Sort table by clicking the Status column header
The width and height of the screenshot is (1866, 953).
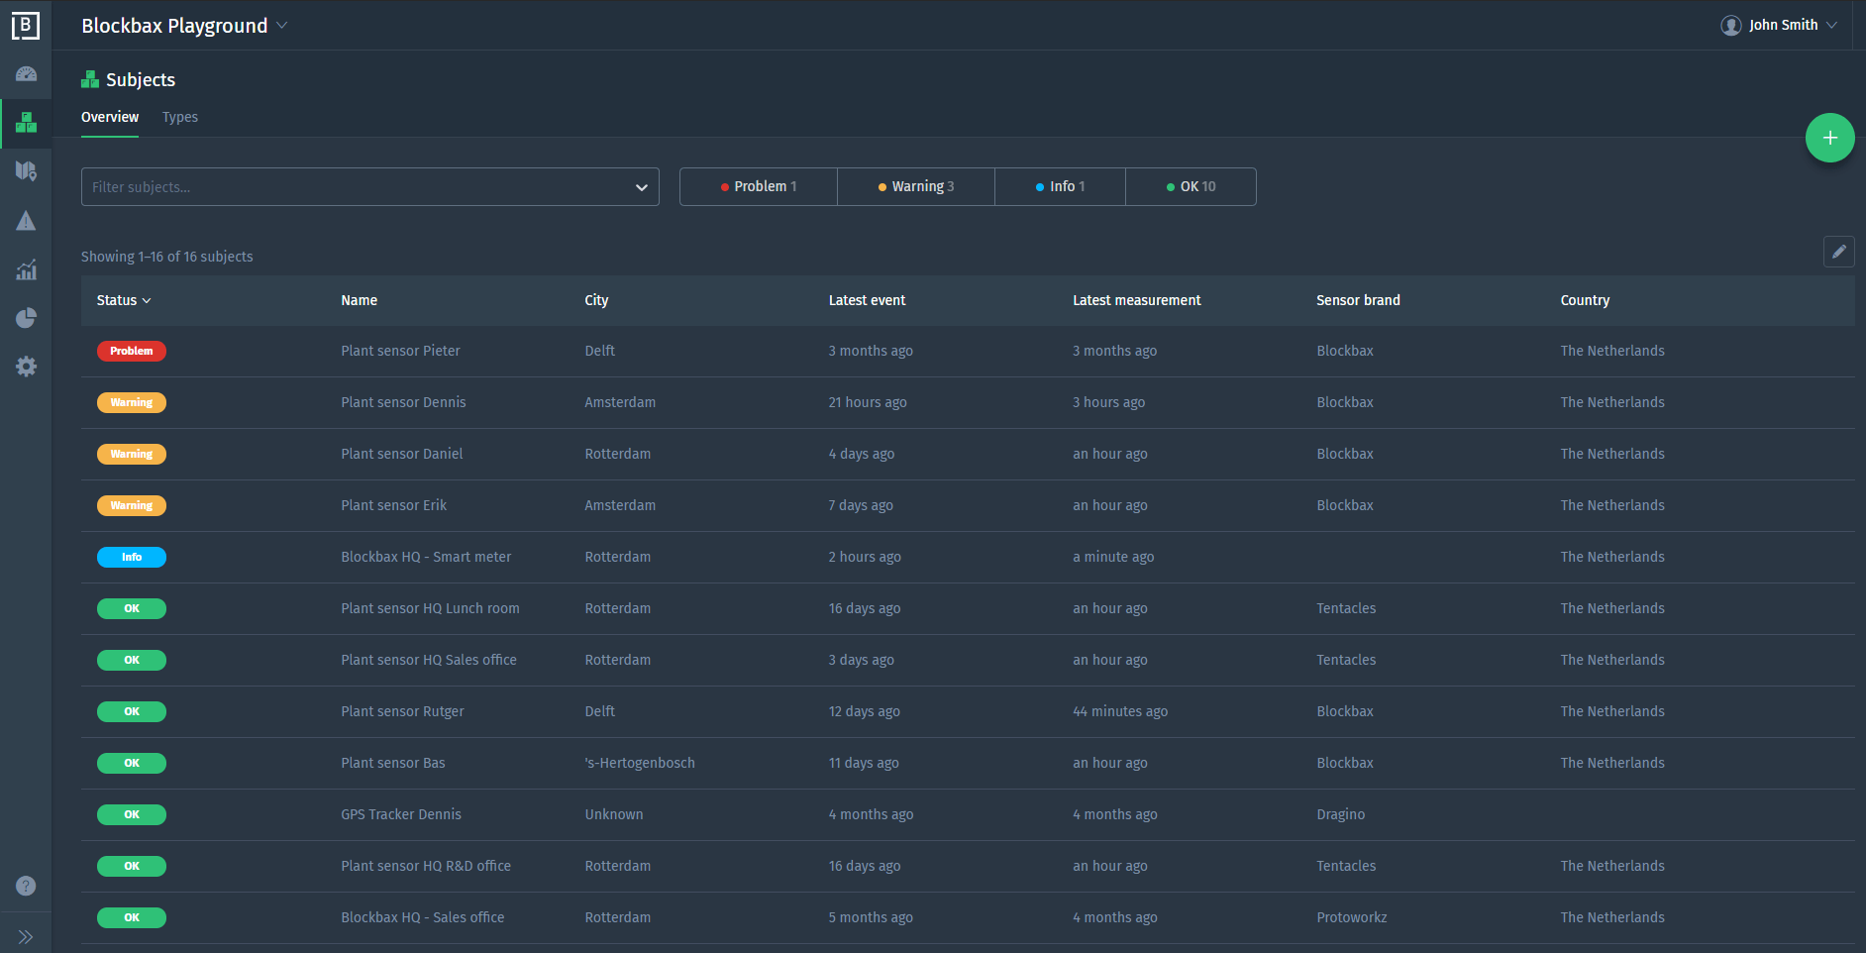(123, 300)
